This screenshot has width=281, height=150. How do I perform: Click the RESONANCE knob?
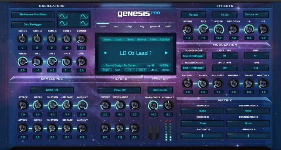pos(120,105)
